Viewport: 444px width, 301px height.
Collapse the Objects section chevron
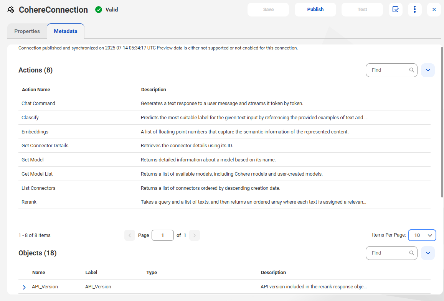[x=428, y=253]
